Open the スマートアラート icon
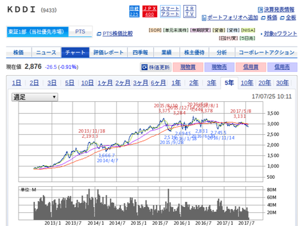The image size is (298, 226). [x=170, y=11]
